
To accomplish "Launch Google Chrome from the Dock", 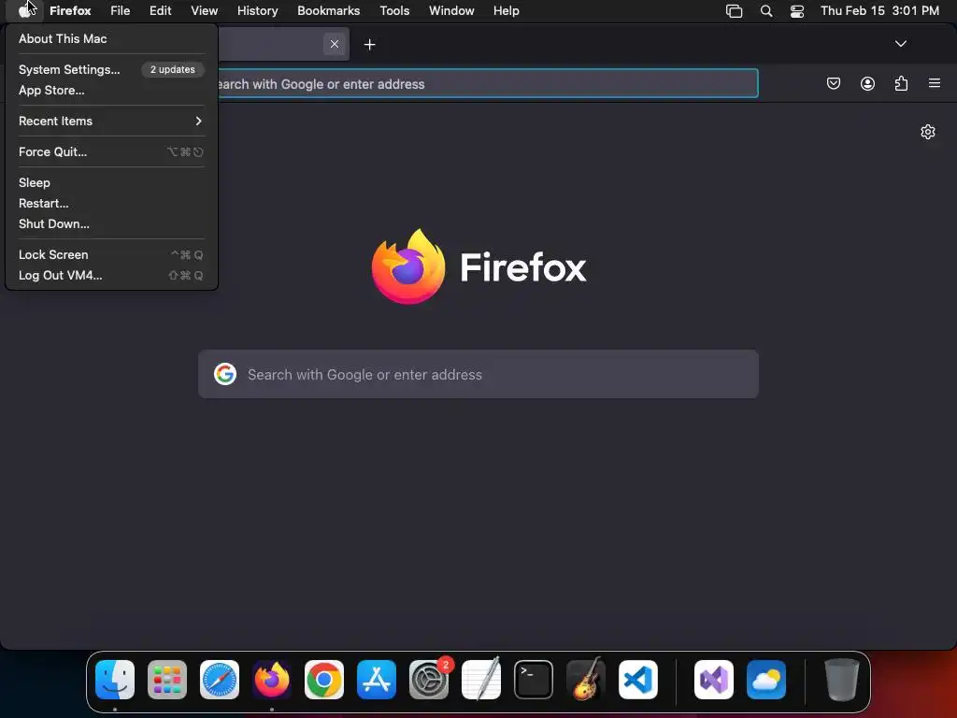I will [324, 680].
